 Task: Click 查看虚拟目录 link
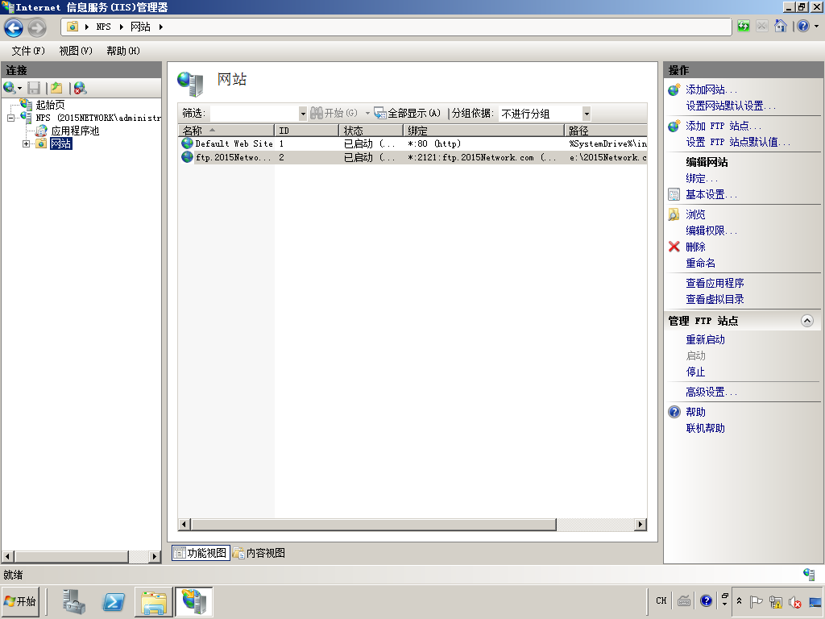point(715,299)
